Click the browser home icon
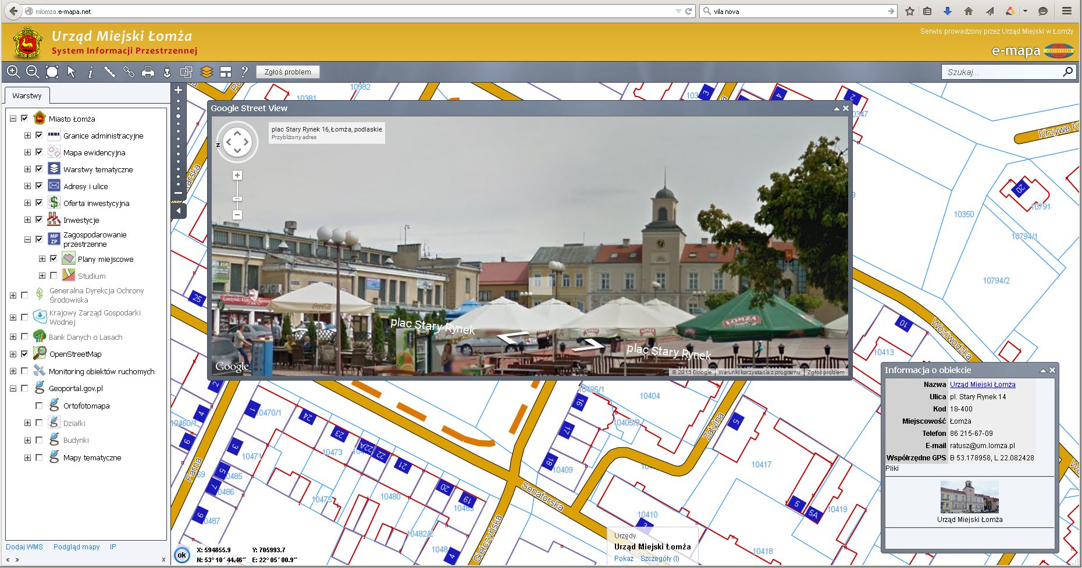The height and width of the screenshot is (568, 1082). tap(969, 11)
